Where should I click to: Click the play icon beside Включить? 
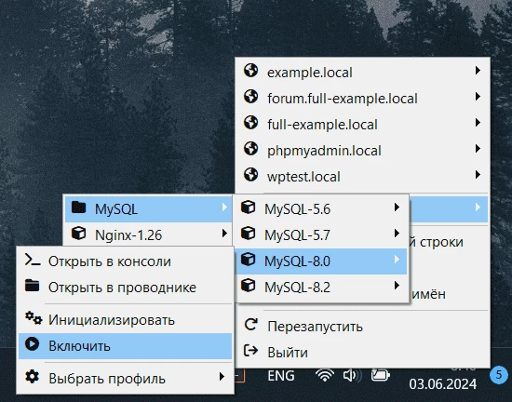click(x=32, y=344)
